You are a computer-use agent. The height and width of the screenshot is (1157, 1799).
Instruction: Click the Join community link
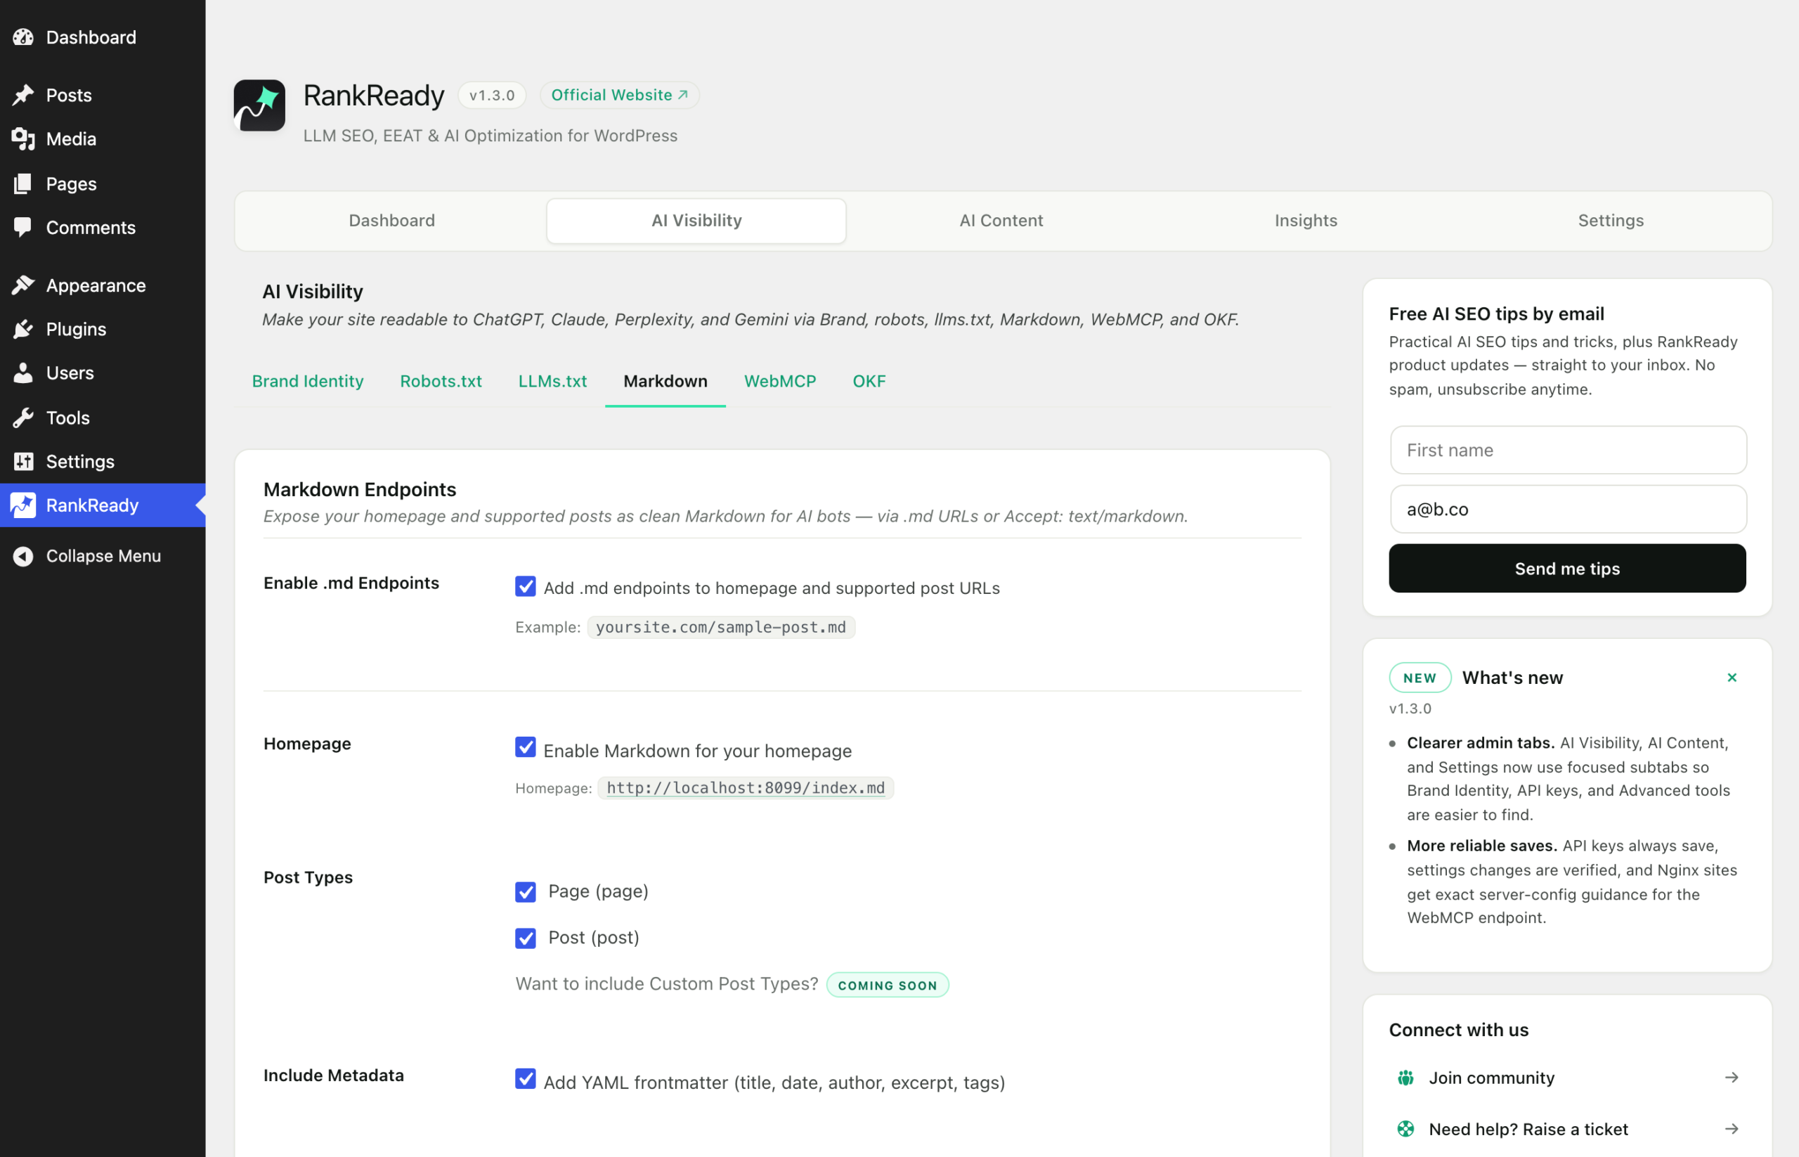1567,1078
